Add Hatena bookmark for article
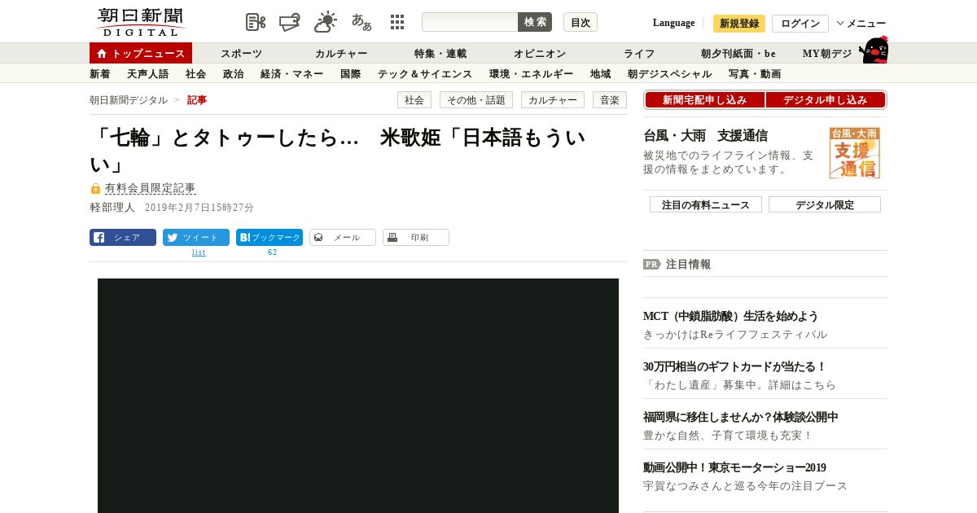The image size is (977, 513). click(x=269, y=238)
